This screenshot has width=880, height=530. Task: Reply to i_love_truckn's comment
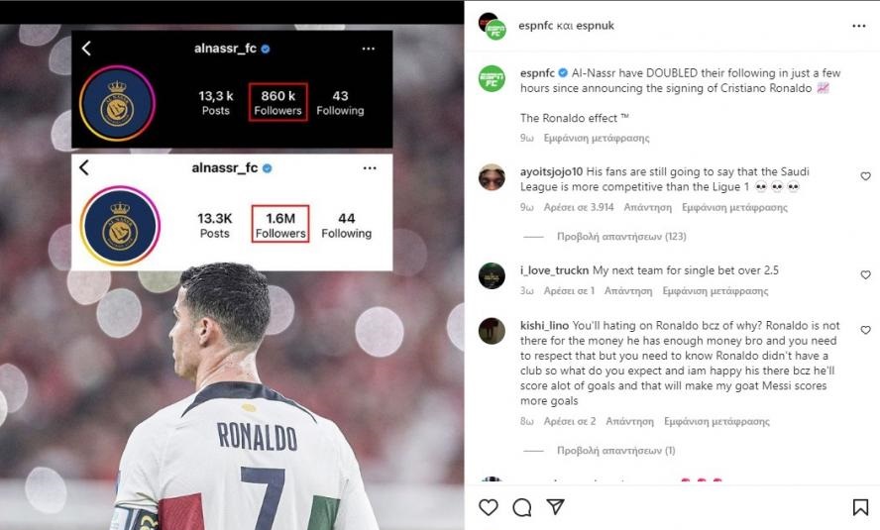(x=628, y=291)
